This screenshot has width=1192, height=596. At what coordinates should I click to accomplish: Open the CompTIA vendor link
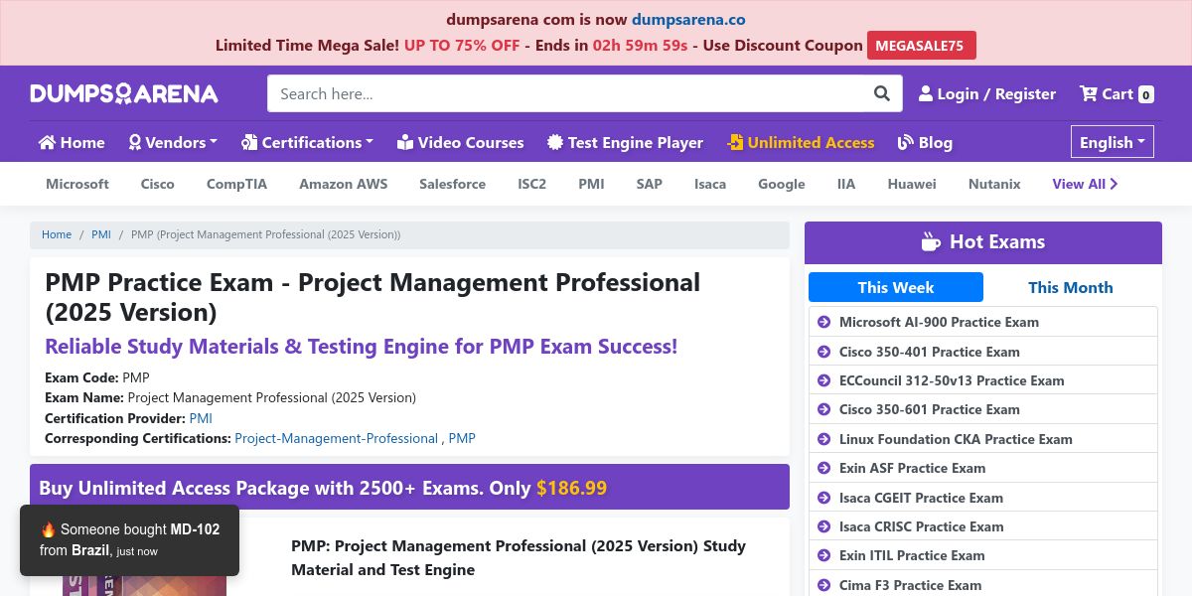tap(236, 184)
